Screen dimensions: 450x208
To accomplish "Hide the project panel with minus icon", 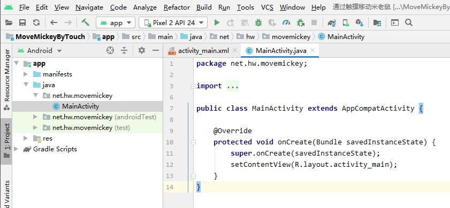I will (x=156, y=51).
